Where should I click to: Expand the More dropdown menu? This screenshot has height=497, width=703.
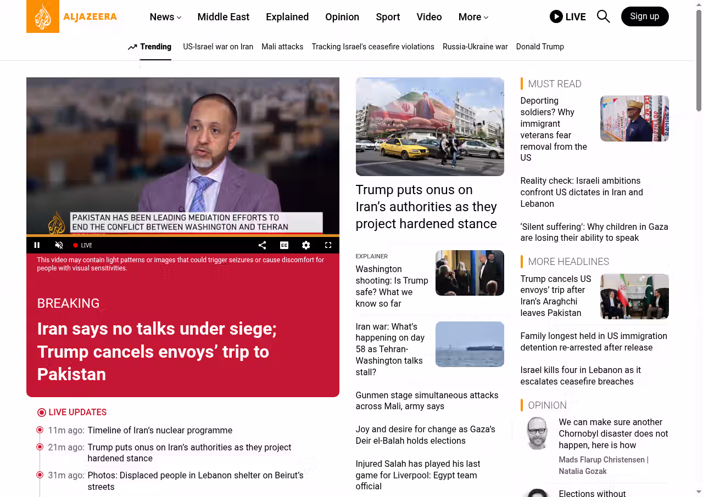[473, 17]
